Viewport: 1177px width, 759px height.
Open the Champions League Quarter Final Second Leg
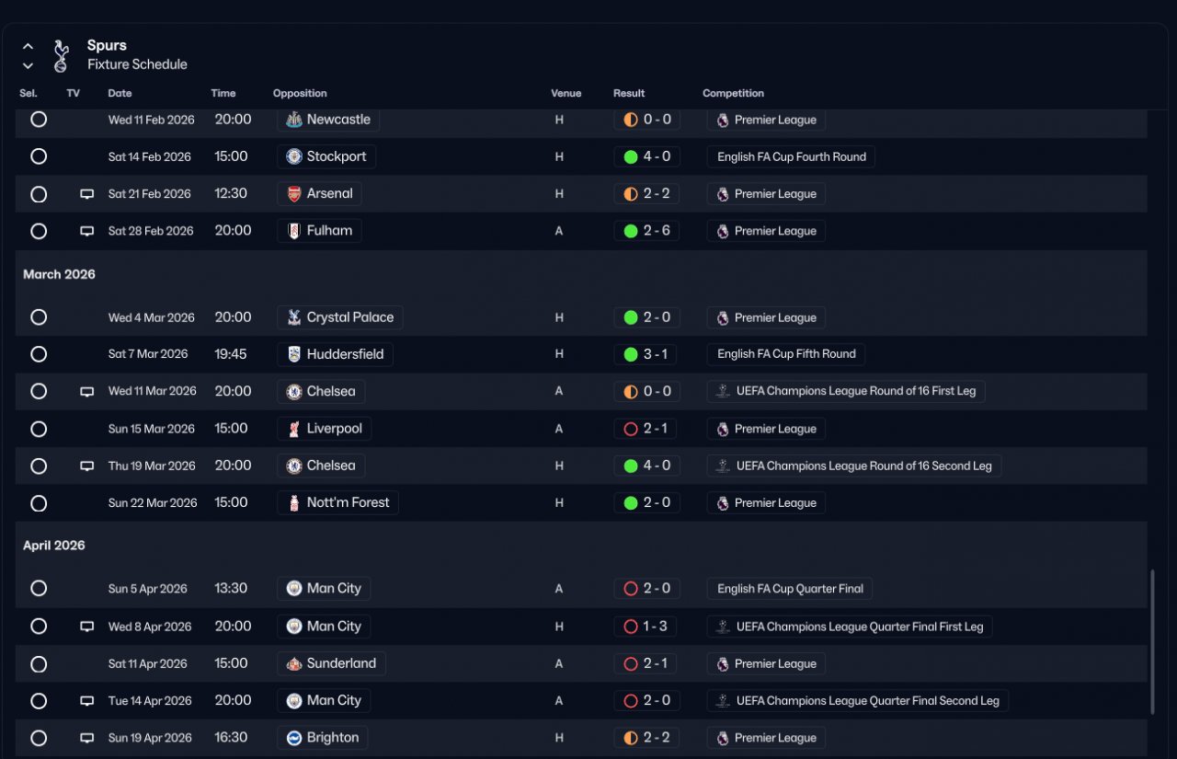coord(858,700)
